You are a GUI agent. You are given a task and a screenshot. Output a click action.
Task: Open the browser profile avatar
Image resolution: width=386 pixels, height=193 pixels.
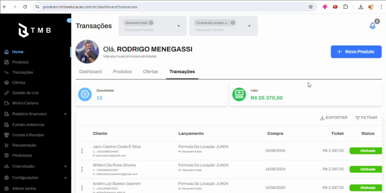click(x=371, y=7)
